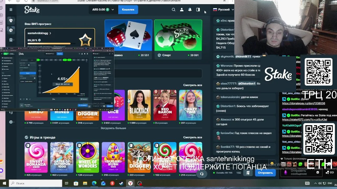
Task: Open the Stake hamburger menu
Action: click(11, 9)
